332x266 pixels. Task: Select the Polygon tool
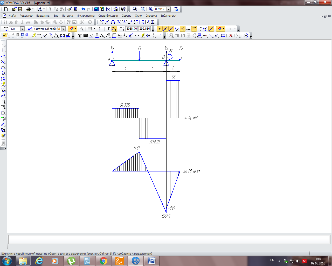(3, 113)
